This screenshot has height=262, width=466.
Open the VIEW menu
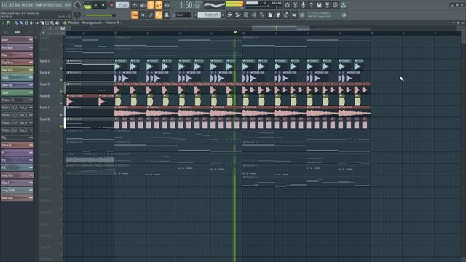39,5
